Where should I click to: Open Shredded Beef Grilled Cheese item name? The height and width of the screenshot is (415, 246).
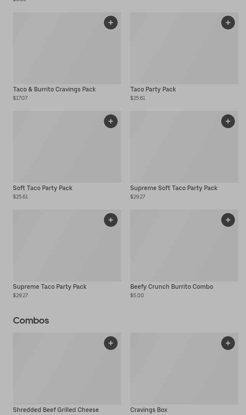click(x=56, y=410)
